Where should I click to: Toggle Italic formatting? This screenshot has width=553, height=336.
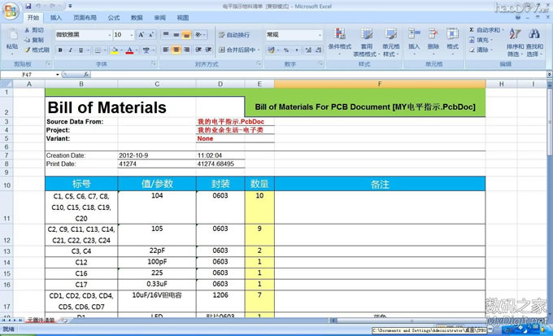coord(71,50)
